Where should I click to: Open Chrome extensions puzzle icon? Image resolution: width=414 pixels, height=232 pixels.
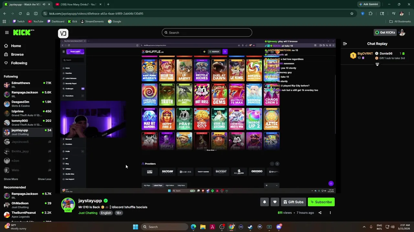tap(370, 14)
